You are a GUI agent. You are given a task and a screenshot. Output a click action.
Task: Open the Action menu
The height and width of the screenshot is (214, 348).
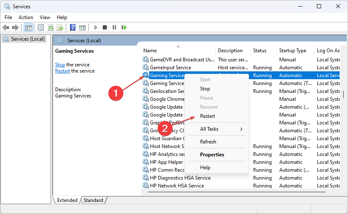[x=26, y=17]
